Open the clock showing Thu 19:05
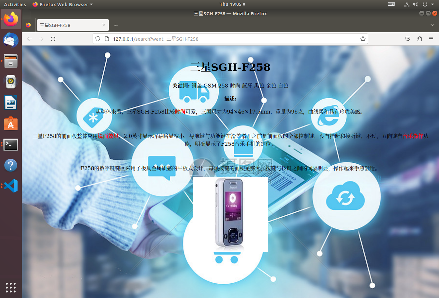439x298 pixels. point(232,4)
